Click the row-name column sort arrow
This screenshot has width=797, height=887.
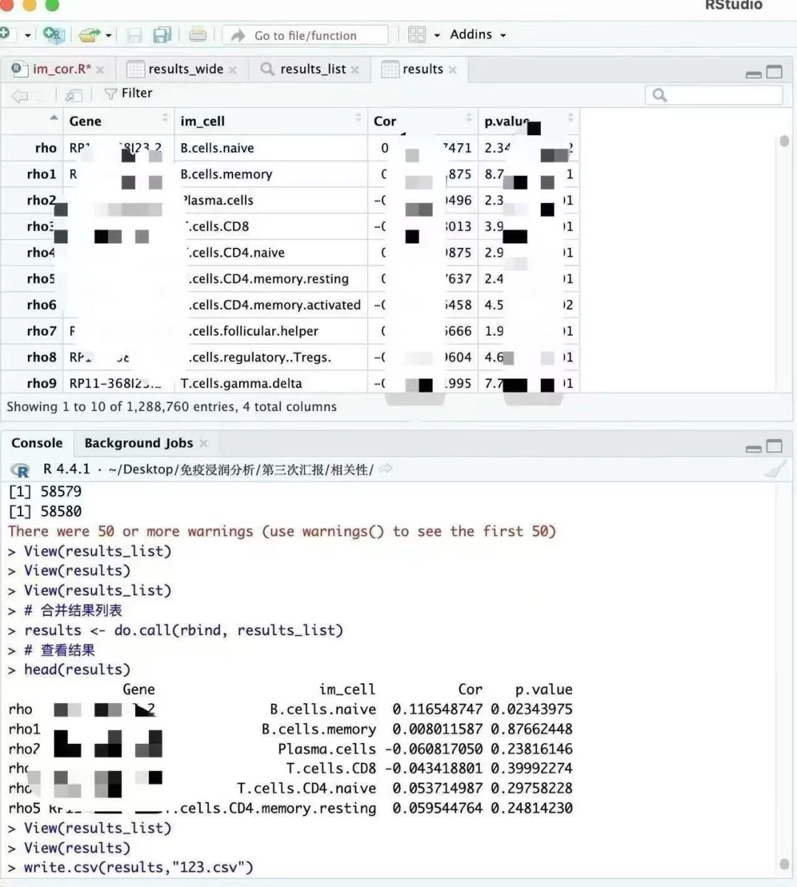[x=53, y=117]
